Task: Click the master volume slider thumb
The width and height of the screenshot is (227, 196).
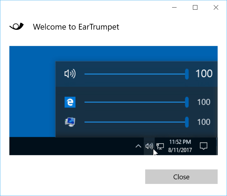Action: click(x=187, y=74)
